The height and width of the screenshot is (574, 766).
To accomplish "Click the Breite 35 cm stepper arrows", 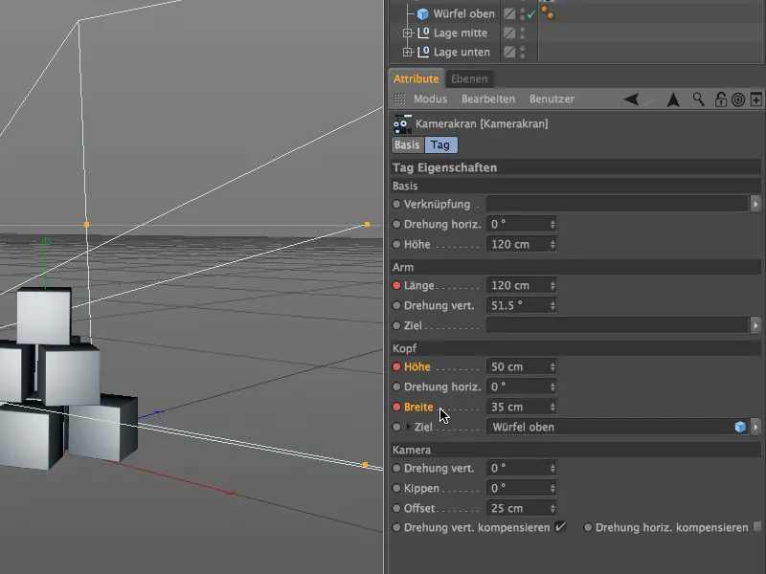I will (552, 407).
